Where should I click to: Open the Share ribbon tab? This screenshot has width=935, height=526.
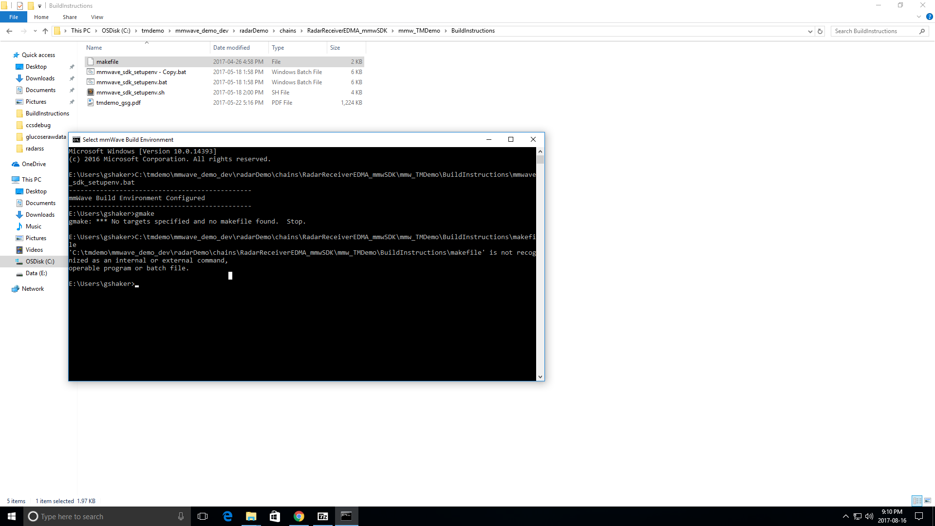click(x=70, y=17)
